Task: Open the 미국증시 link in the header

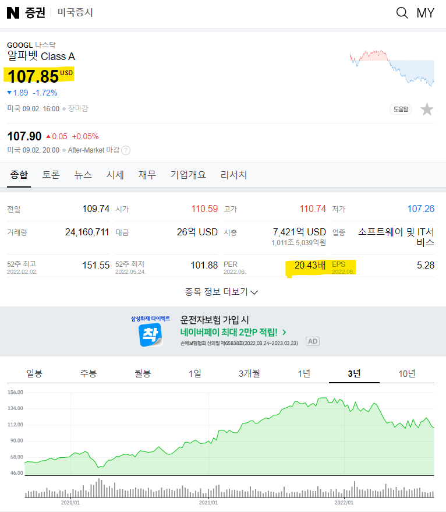Action: click(75, 13)
